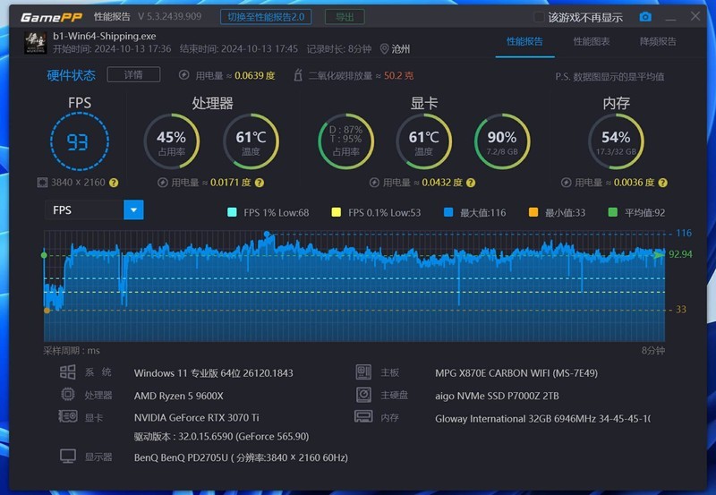Click the Windows 11 专业版 64位 text
This screenshot has width=716, height=495.
[213, 373]
